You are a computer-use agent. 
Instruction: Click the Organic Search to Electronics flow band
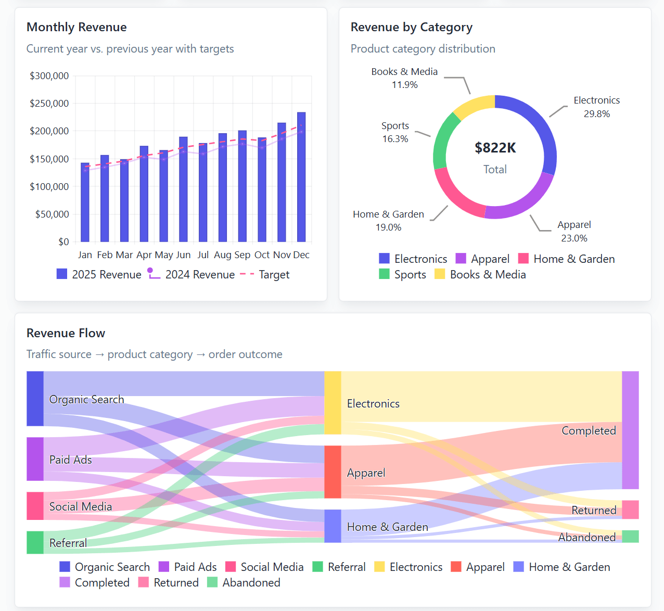(184, 384)
